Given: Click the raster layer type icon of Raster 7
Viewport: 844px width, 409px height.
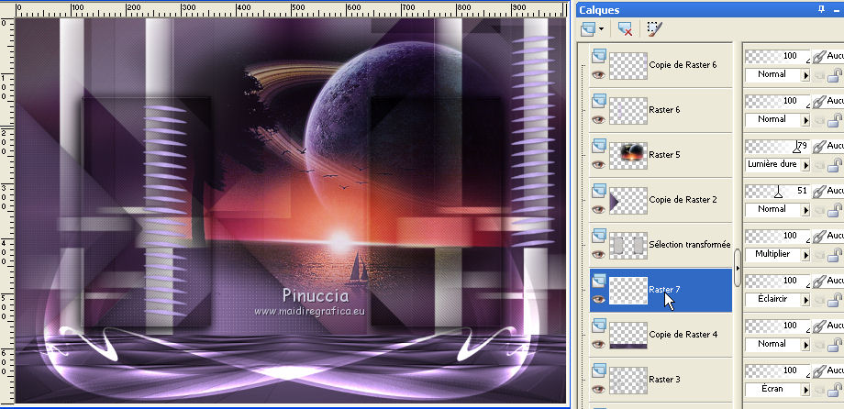Looking at the screenshot, I should click(598, 280).
